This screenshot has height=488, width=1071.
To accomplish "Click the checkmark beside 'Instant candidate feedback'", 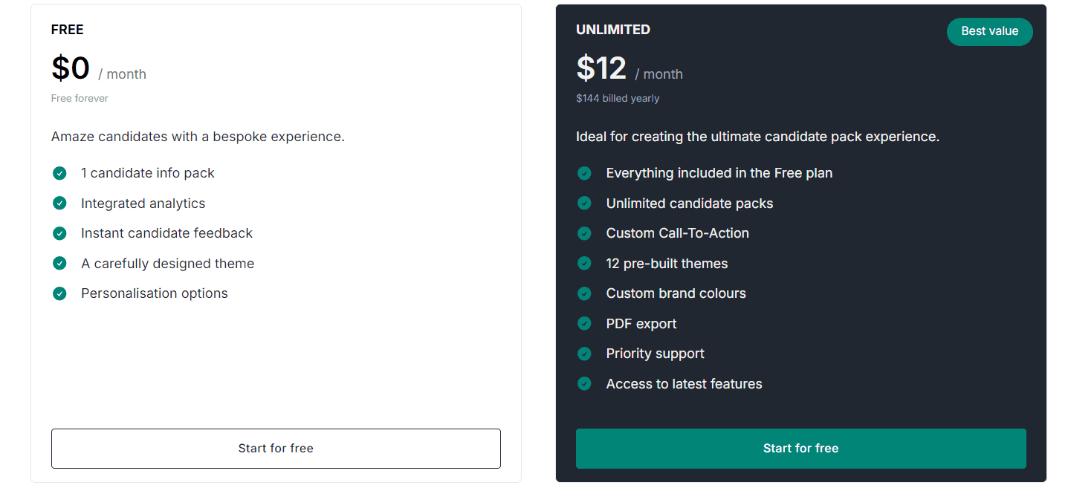I will (59, 233).
